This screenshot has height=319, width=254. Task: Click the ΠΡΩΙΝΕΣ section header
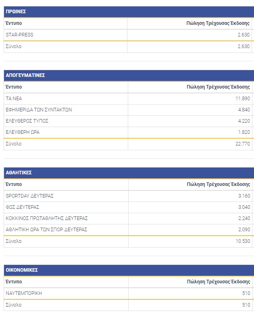[16, 12]
